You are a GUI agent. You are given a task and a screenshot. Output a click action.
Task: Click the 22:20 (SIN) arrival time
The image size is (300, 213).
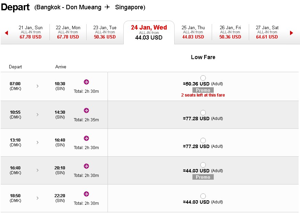click(60, 198)
